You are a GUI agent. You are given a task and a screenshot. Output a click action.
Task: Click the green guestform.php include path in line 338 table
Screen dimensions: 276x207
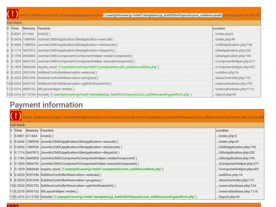pos(124,196)
